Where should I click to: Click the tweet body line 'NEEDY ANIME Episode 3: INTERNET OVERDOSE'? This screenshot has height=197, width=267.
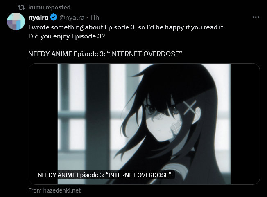(x=105, y=54)
